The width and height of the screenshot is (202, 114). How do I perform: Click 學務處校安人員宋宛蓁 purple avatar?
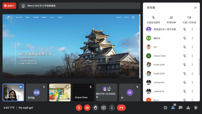149,29
